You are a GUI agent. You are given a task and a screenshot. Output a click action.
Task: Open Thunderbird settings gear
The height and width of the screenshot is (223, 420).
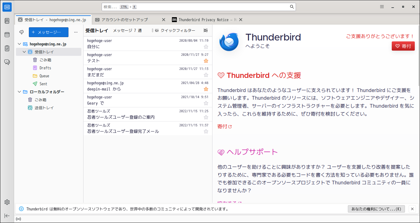coord(7,202)
